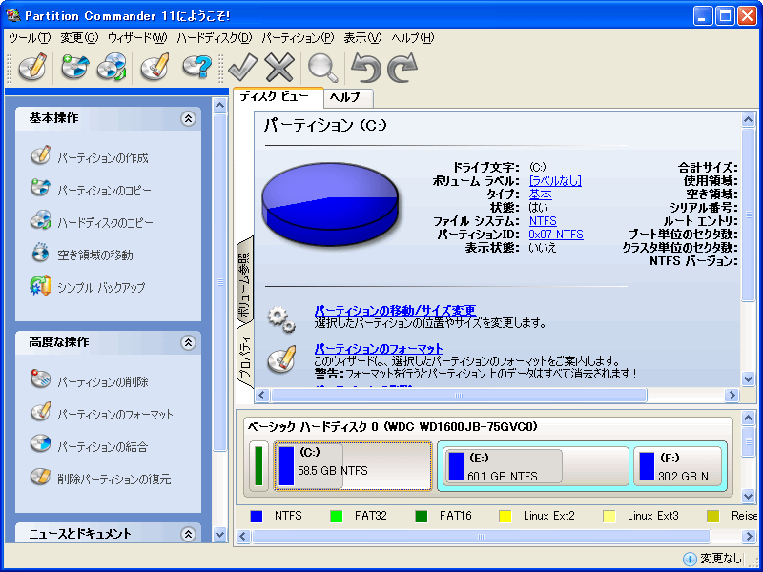Image resolution: width=763 pixels, height=572 pixels.
Task: Switch to the ディスク ビュー tab
Action: click(278, 97)
